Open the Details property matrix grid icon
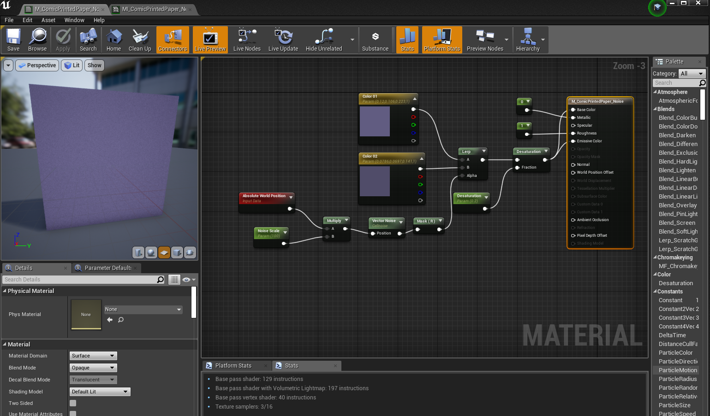Viewport: 710px width, 416px height. pos(174,280)
